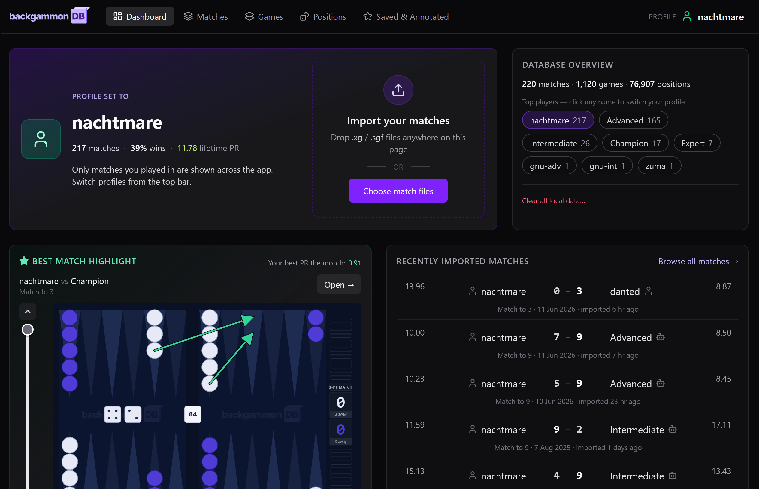Image resolution: width=759 pixels, height=489 pixels.
Task: Open the nachtmare 0 – 3 danted match
Action: pos(567,297)
